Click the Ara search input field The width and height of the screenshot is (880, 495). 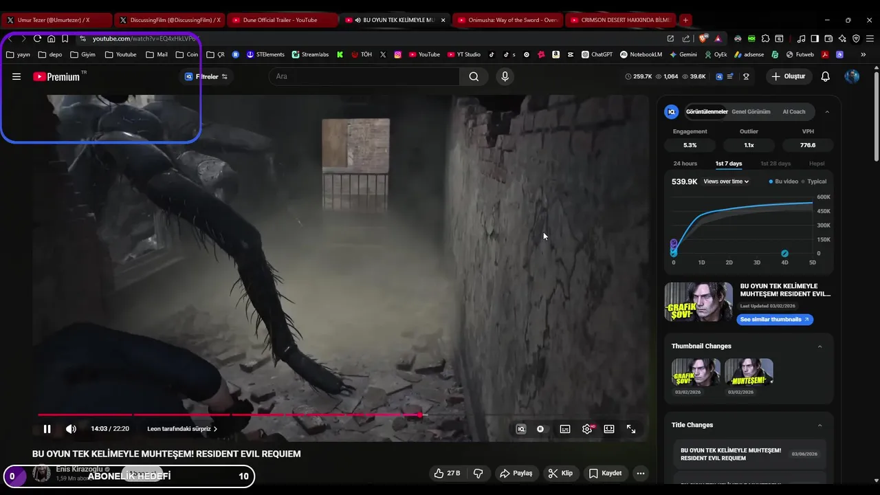tap(364, 76)
